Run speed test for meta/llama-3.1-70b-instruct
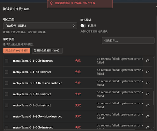Image resolution: width=157 pixels, height=131 pixels. [x=148, y=61]
